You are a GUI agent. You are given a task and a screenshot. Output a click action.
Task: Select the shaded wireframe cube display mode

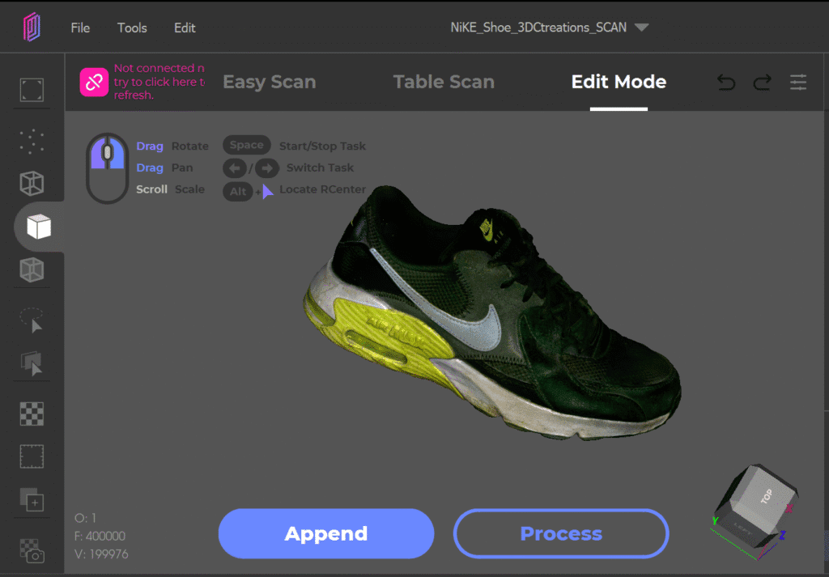[32, 270]
